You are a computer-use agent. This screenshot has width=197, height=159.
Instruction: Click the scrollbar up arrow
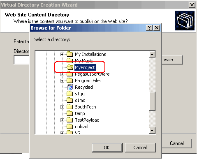[x=152, y=54]
